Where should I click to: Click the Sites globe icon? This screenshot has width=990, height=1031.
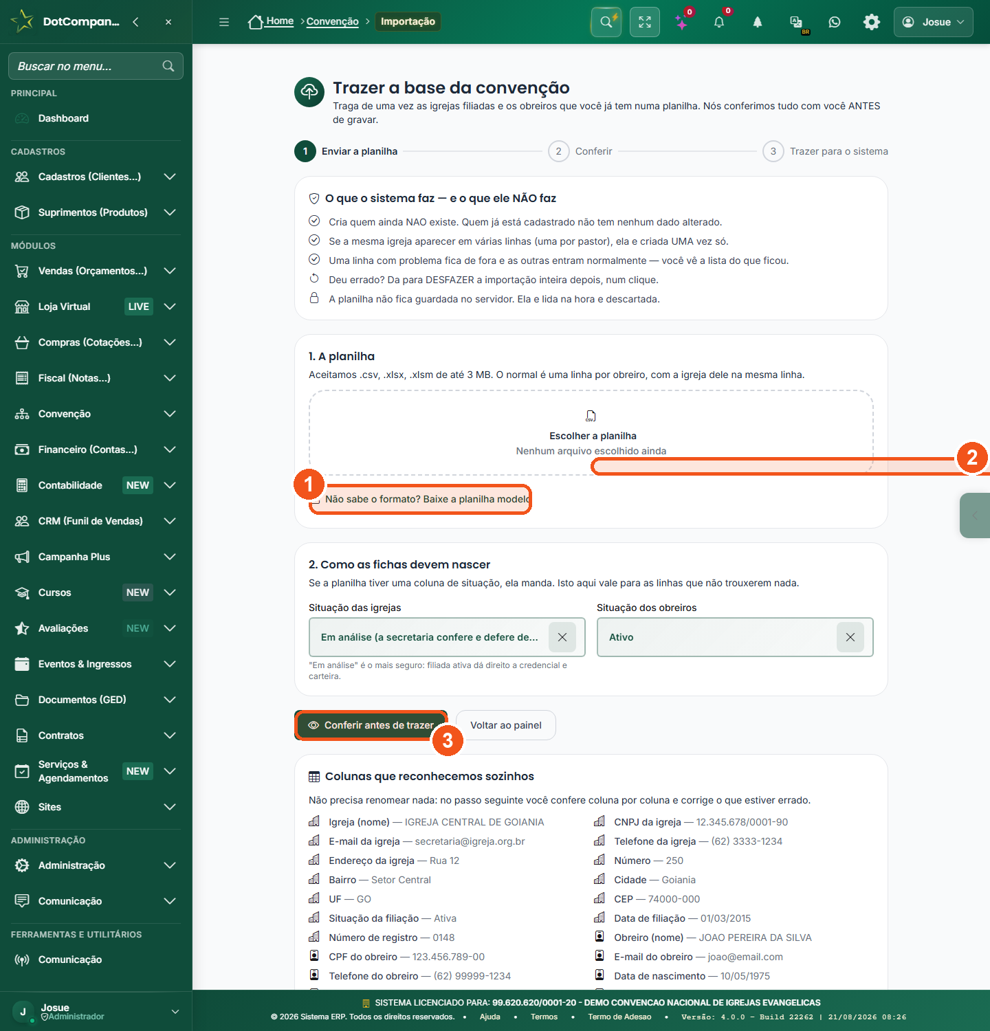tap(22, 807)
